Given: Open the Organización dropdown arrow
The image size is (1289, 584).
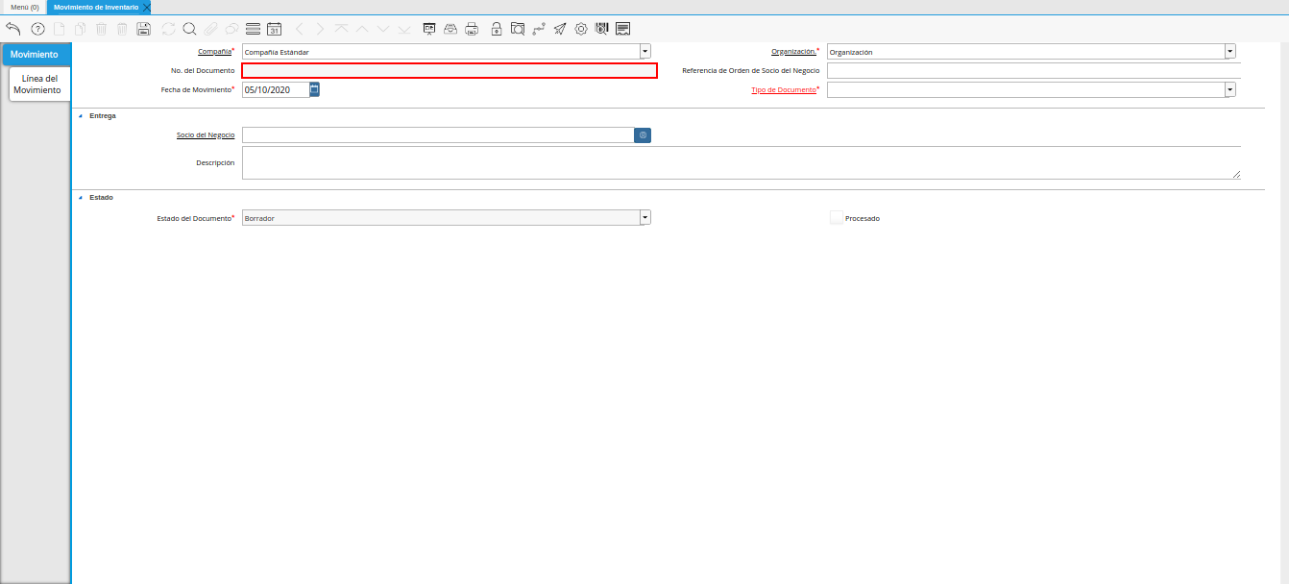Looking at the screenshot, I should [1230, 52].
